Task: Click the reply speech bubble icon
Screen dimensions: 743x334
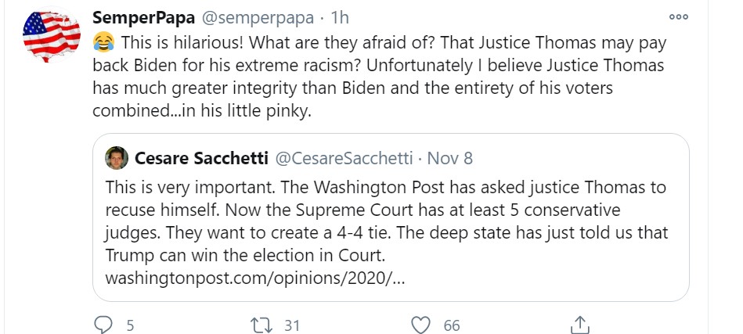Action: tap(103, 325)
